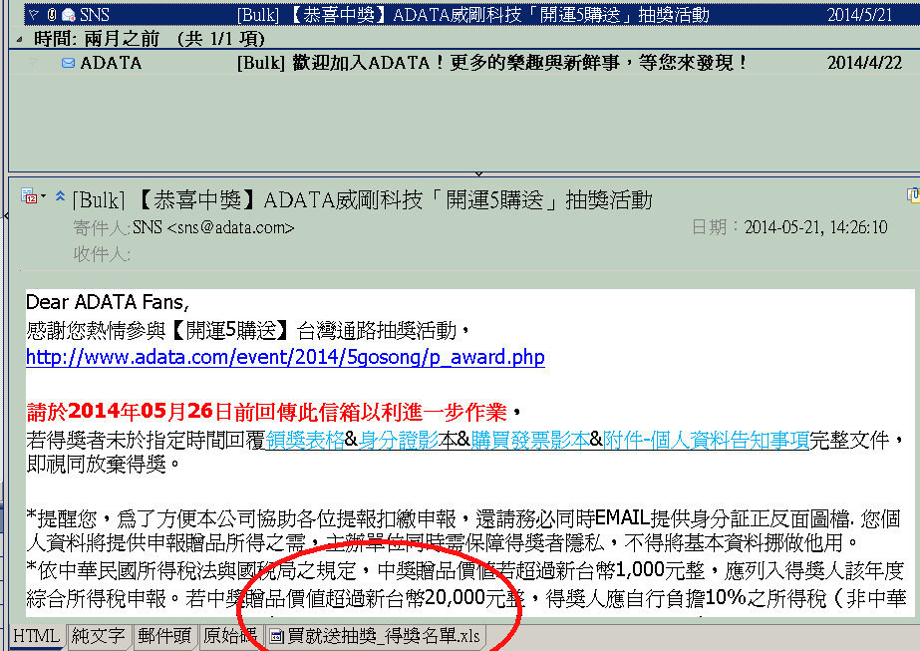Click the small arrow on the pane splitter
The height and width of the screenshot is (651, 920).
pyautogui.click(x=478, y=173)
